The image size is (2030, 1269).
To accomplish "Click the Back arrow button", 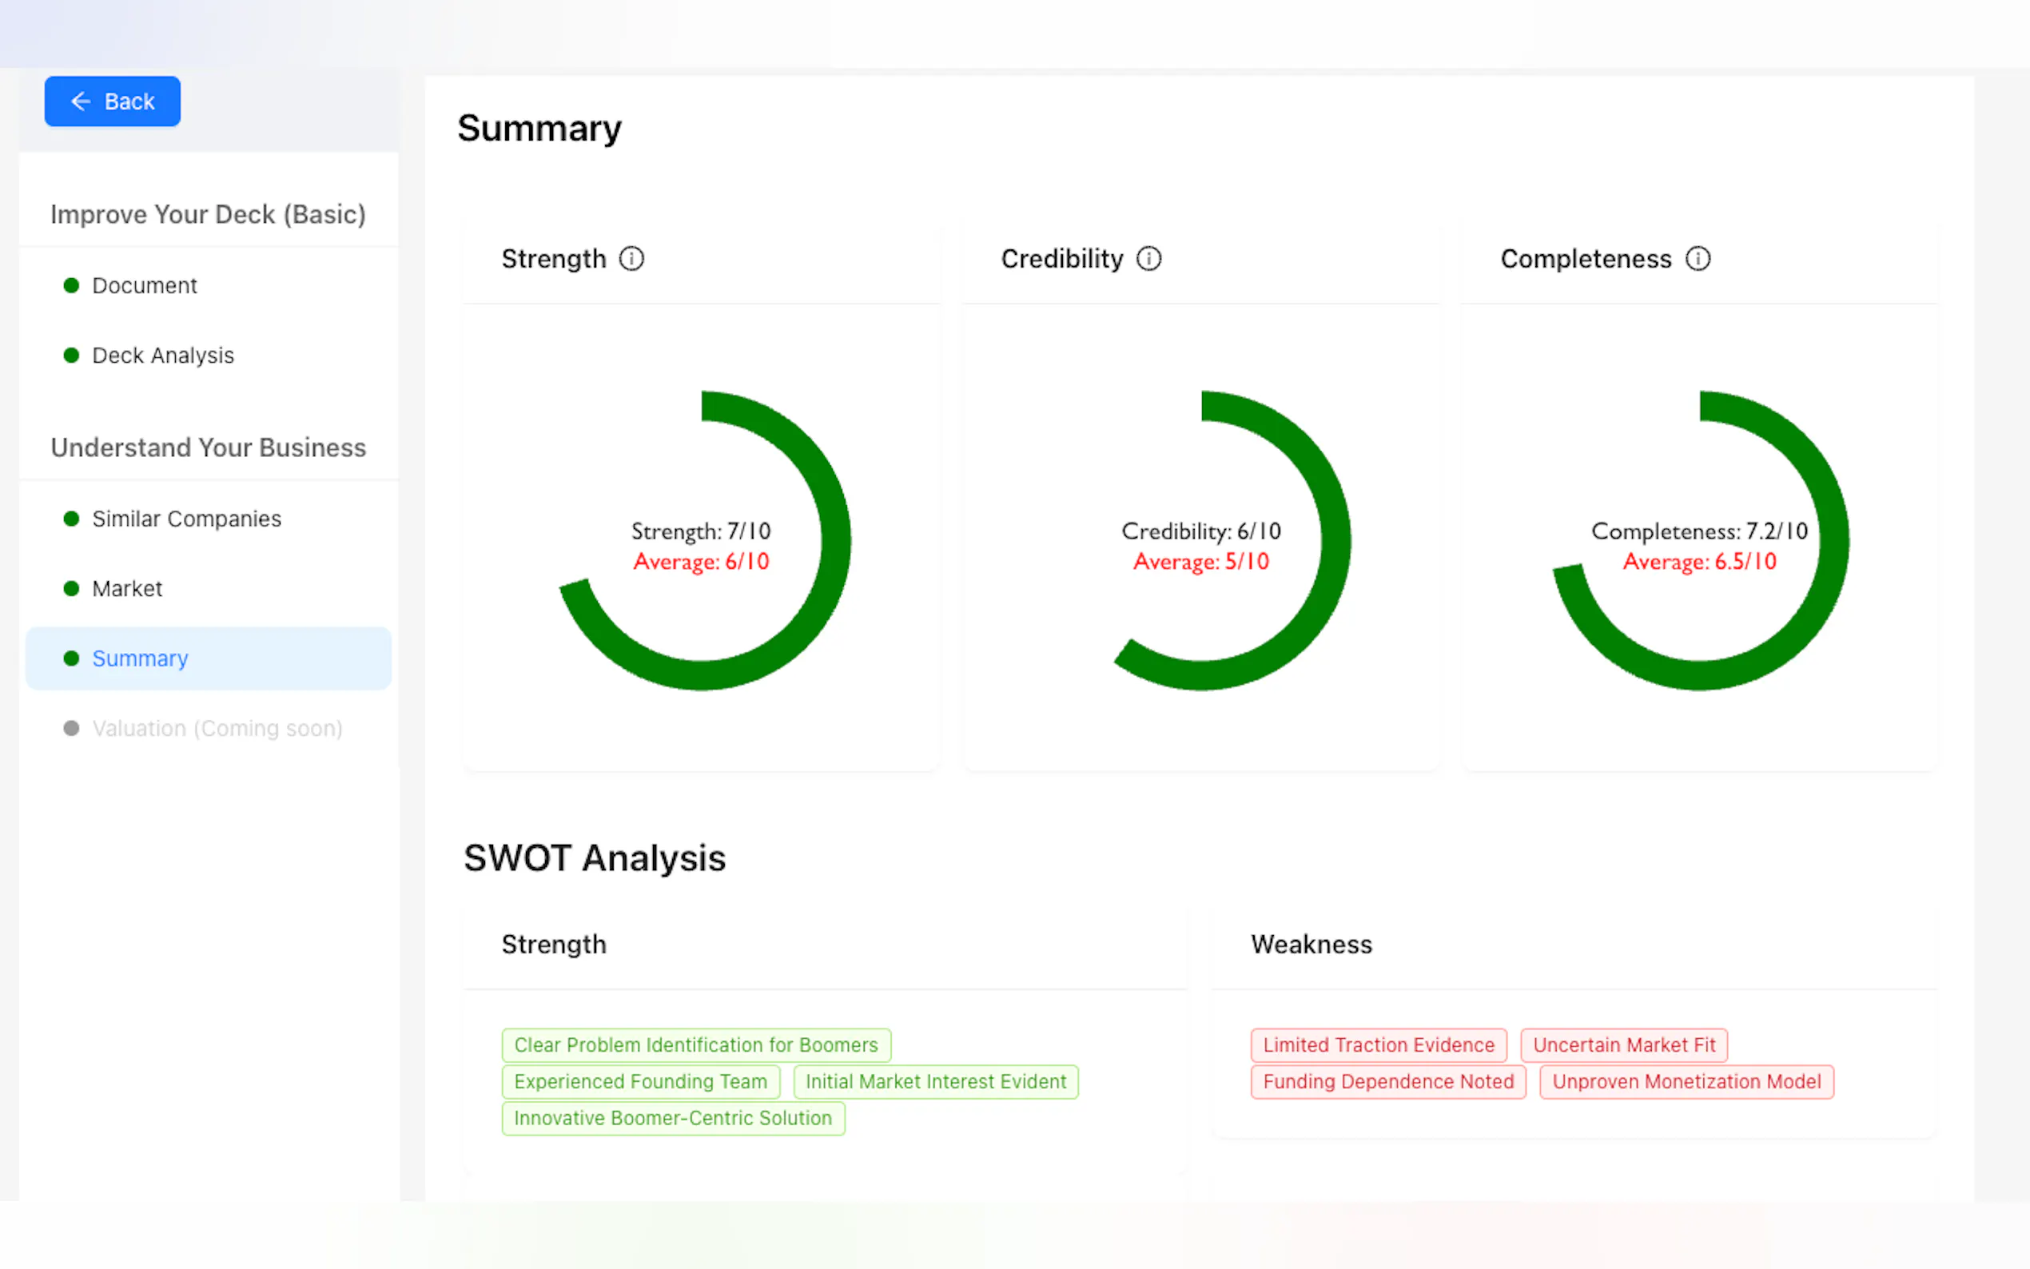I will pos(113,101).
